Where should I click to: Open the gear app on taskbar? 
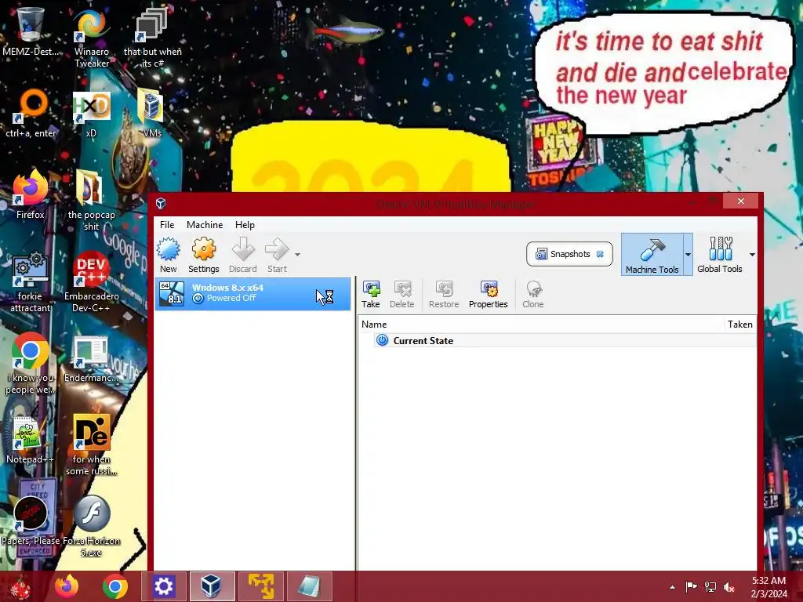click(x=163, y=586)
